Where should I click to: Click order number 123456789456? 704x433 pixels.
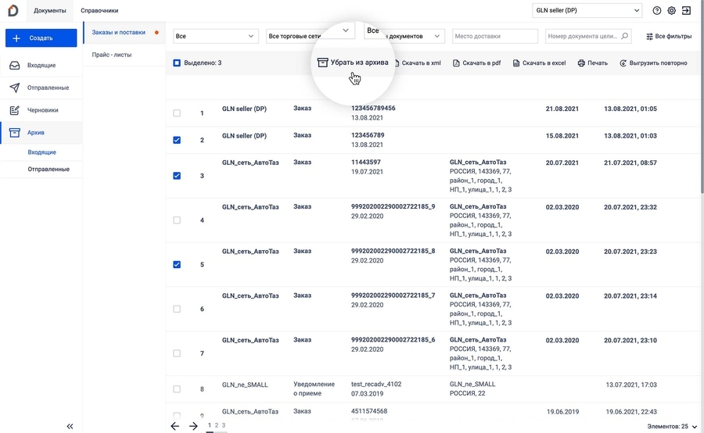(x=373, y=108)
